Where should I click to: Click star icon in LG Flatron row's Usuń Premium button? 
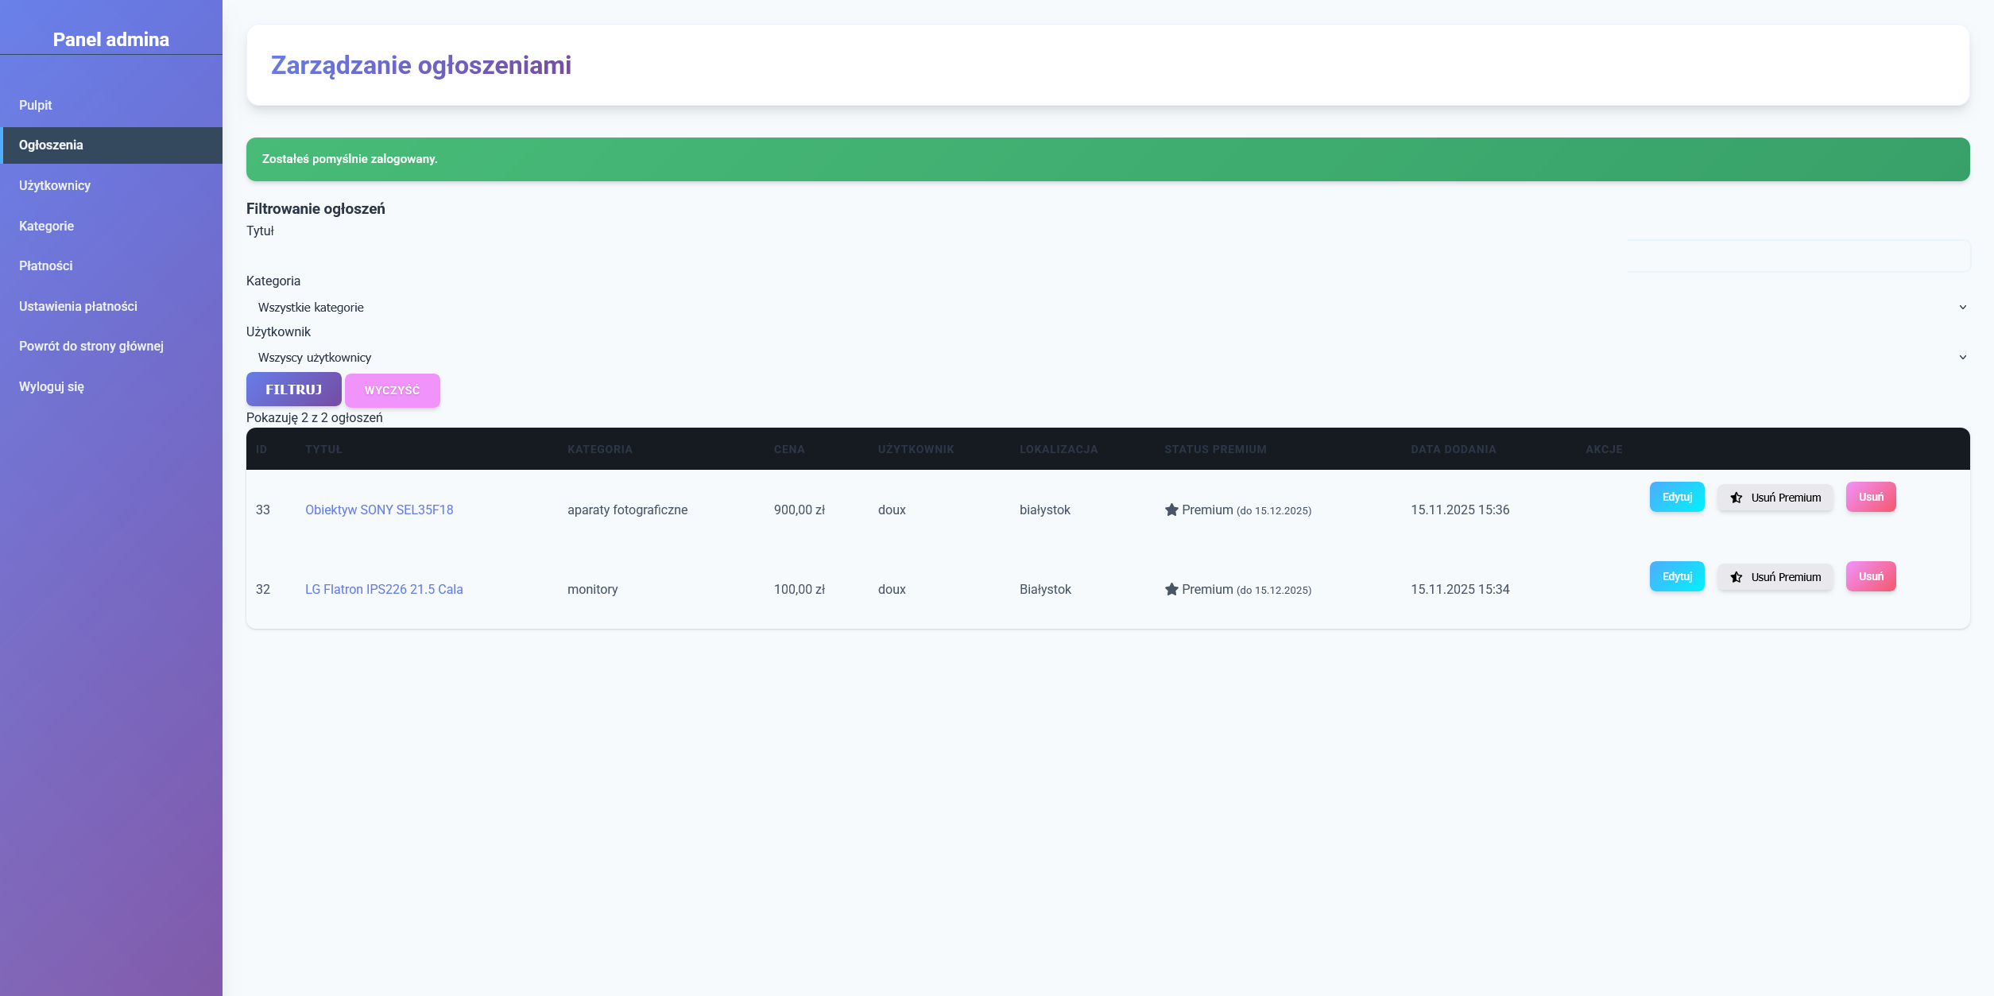[x=1736, y=577]
